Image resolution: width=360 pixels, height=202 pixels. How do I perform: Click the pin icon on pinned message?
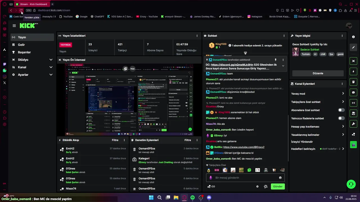(x=276, y=60)
